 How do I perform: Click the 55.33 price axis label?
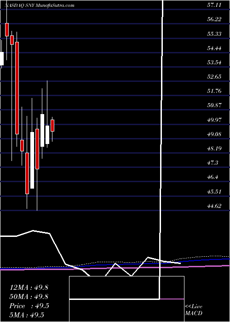pos(214,34)
